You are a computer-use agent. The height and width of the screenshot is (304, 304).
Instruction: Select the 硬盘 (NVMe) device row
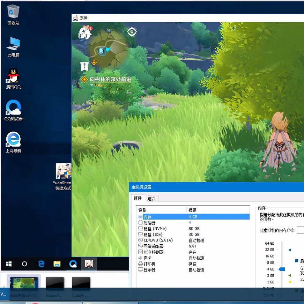point(193,229)
